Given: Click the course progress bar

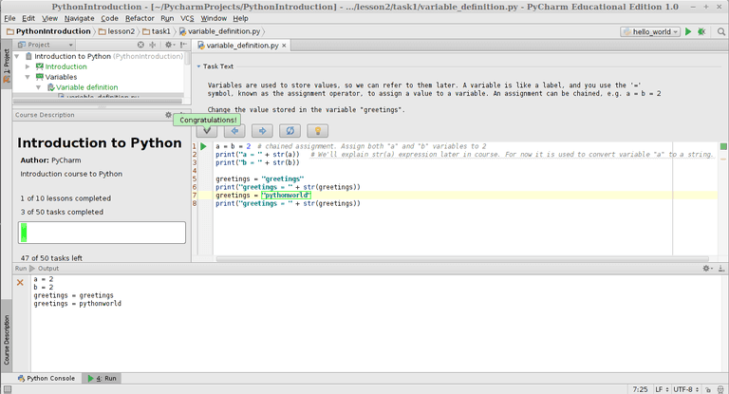Looking at the screenshot, I should tap(102, 233).
